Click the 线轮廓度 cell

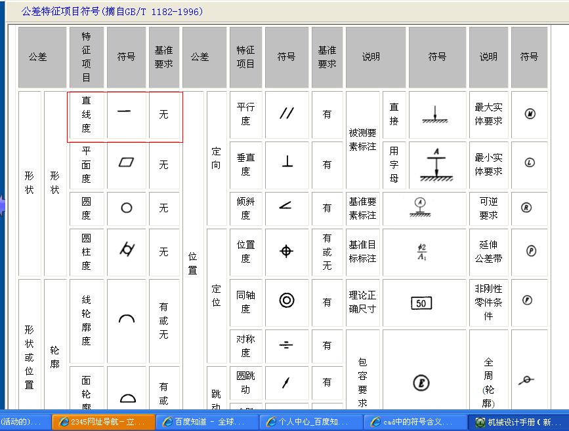[87, 320]
